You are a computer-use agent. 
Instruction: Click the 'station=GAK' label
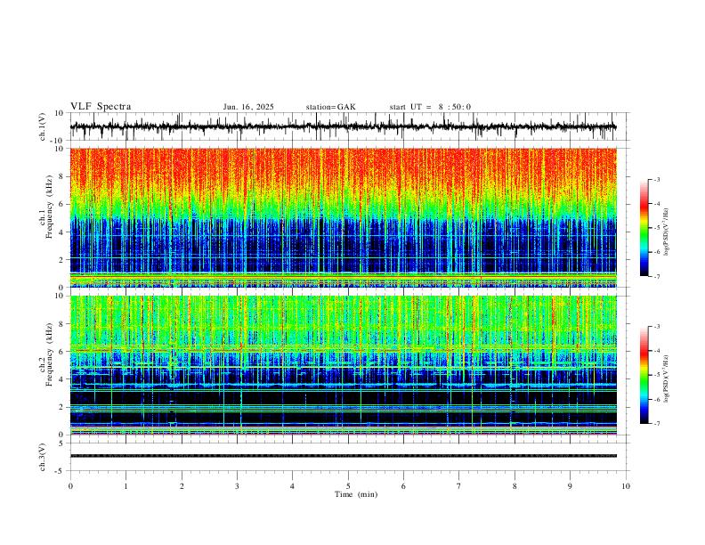pos(330,107)
